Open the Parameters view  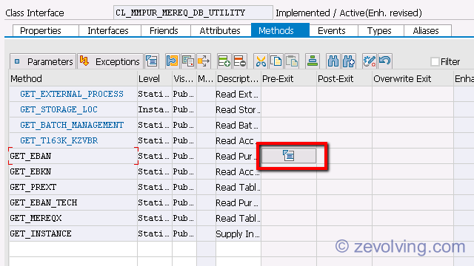[x=43, y=61]
